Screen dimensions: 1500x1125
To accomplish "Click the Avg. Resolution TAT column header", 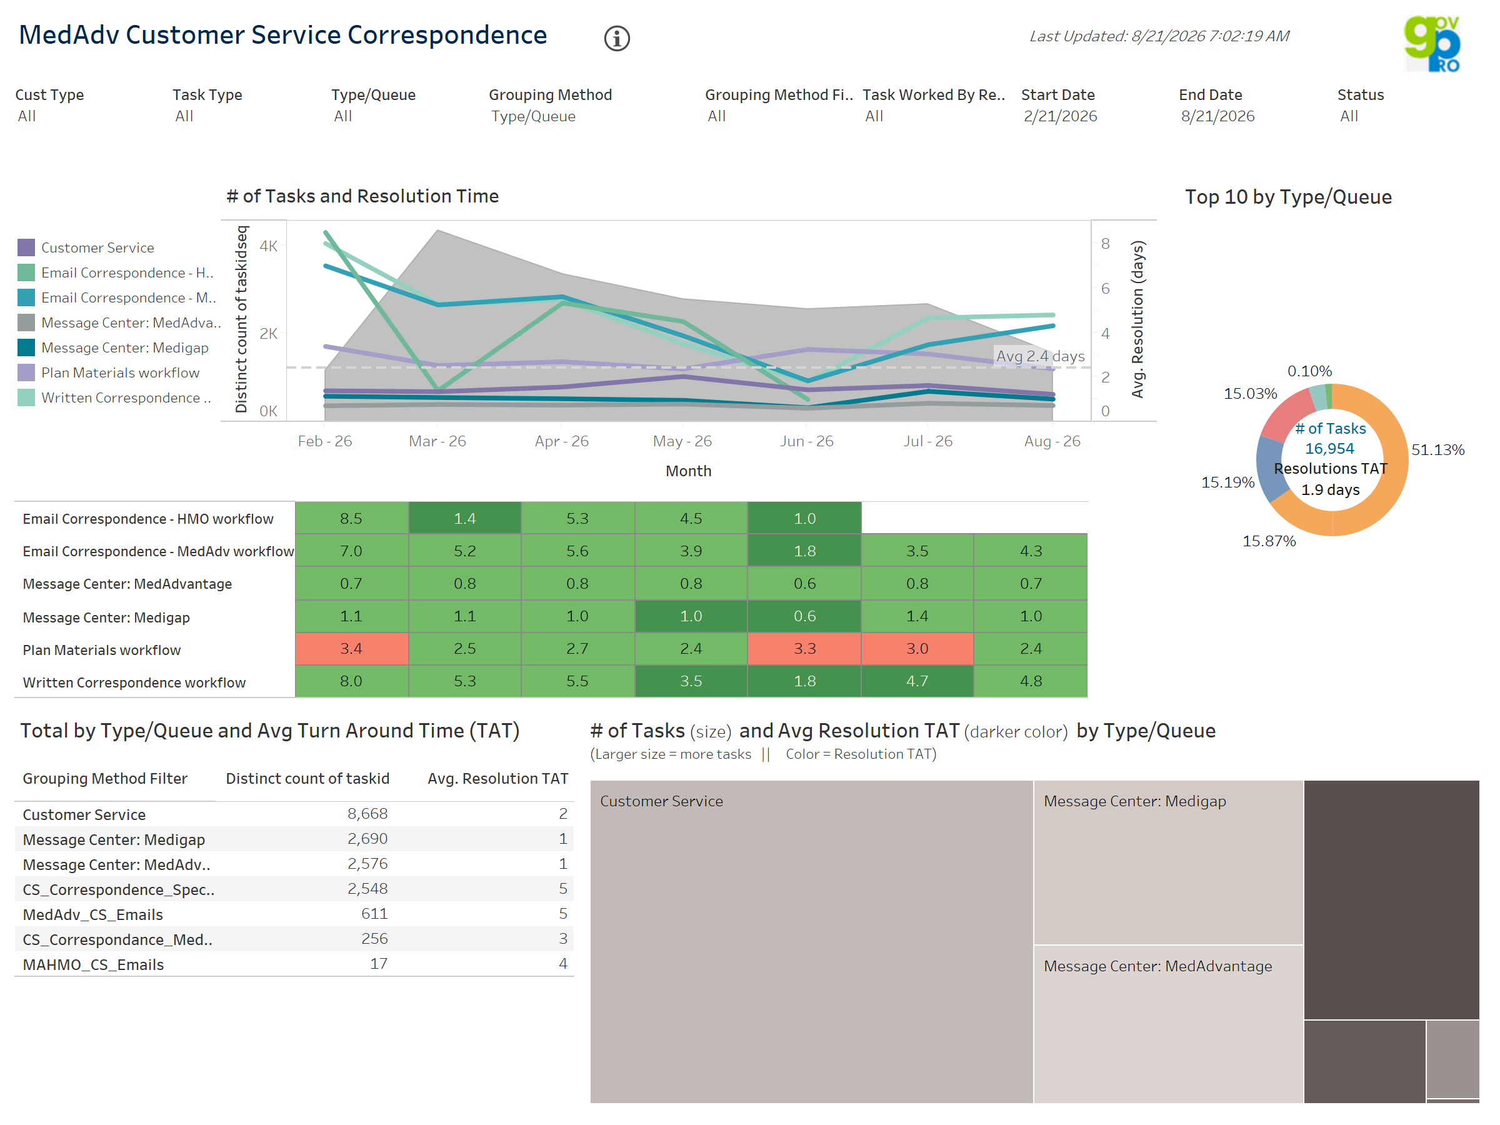I will point(497,779).
